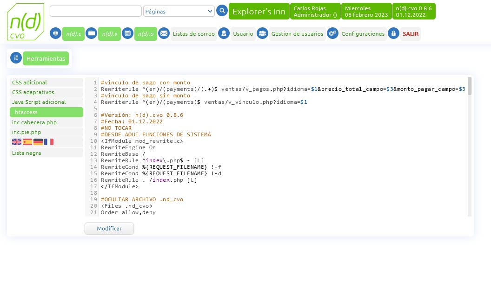Select .htaccess in sidebar

click(46, 112)
